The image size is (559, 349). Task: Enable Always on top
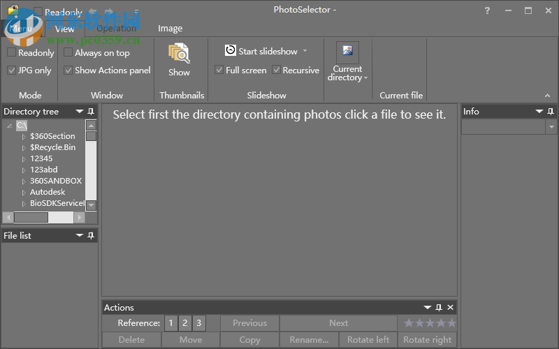tap(68, 52)
